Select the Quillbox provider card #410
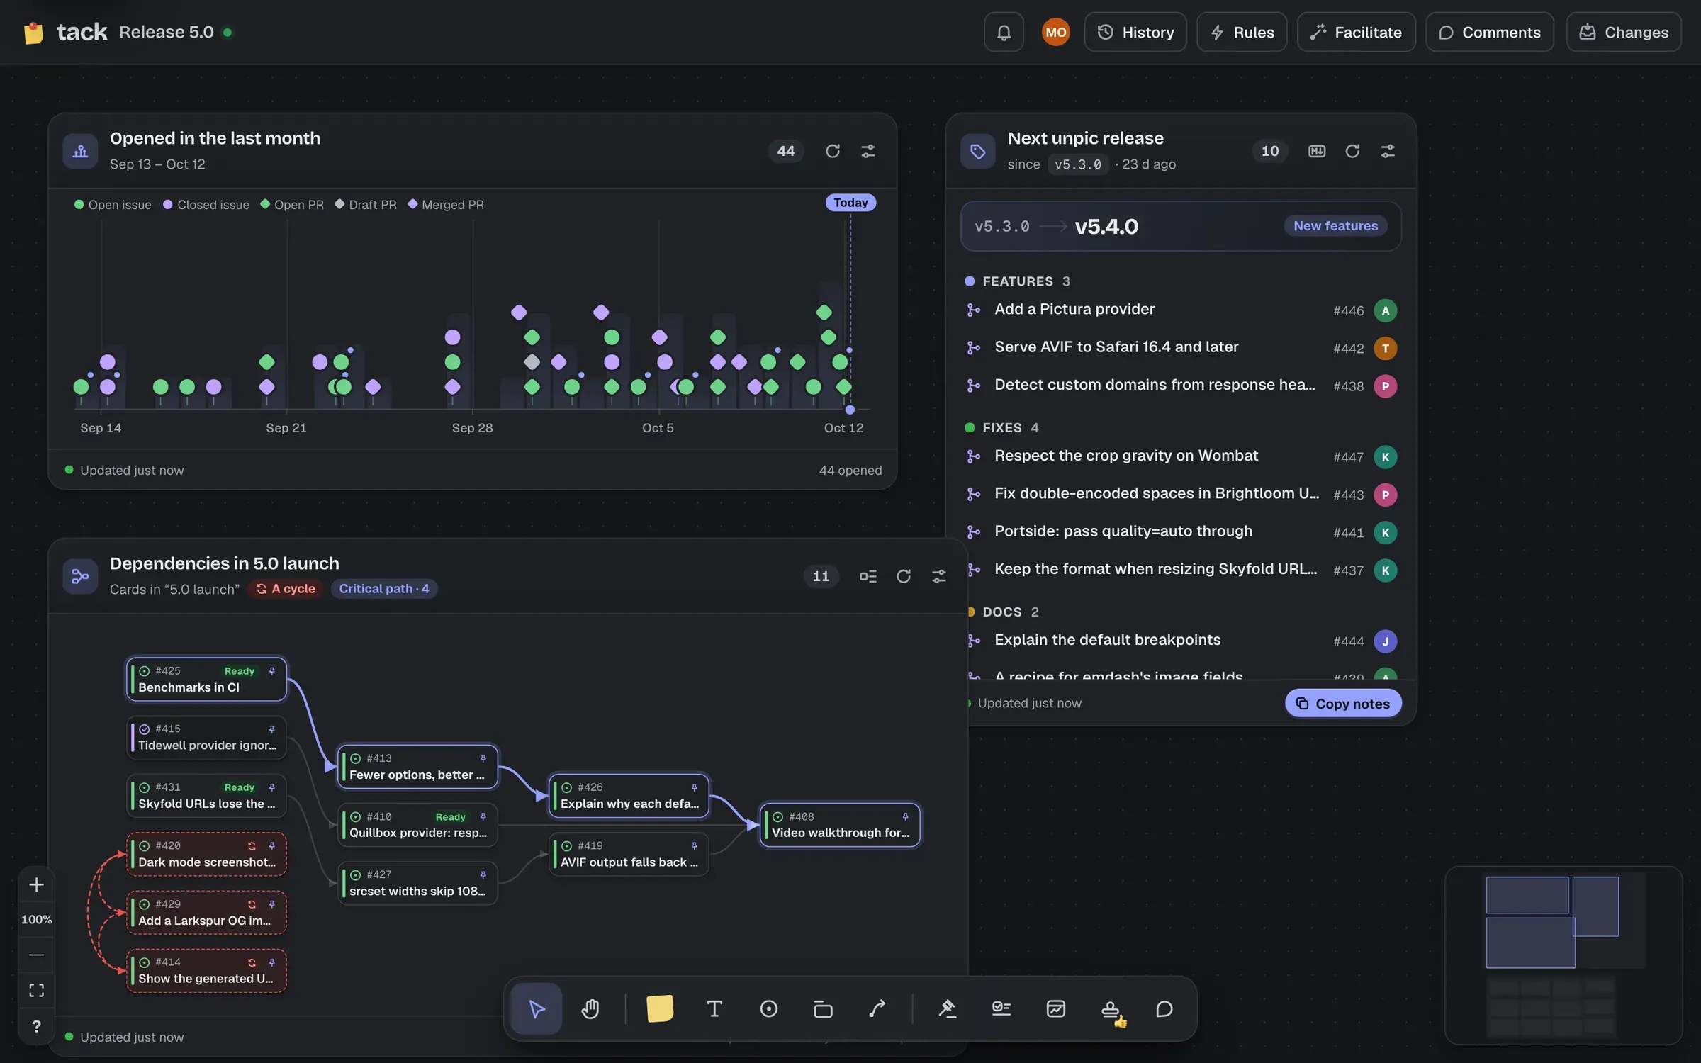This screenshot has height=1063, width=1701. (417, 825)
